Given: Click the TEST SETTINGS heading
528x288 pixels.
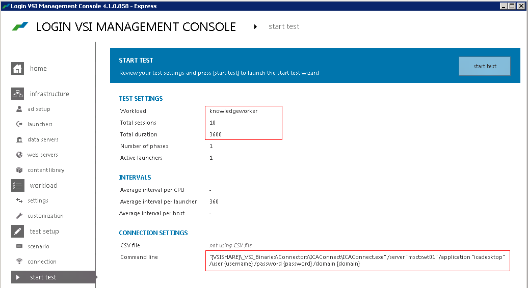Looking at the screenshot, I should click(141, 99).
